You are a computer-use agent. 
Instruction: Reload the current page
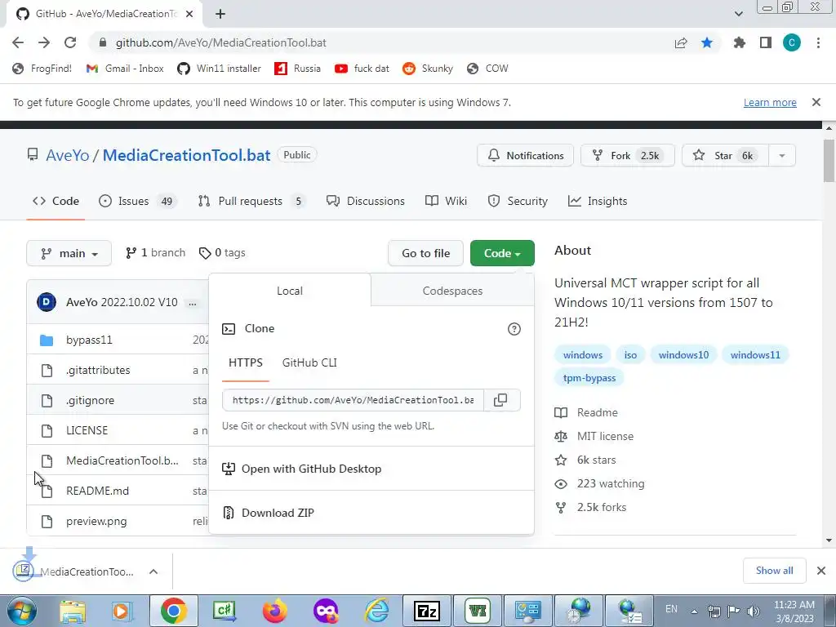tap(70, 42)
